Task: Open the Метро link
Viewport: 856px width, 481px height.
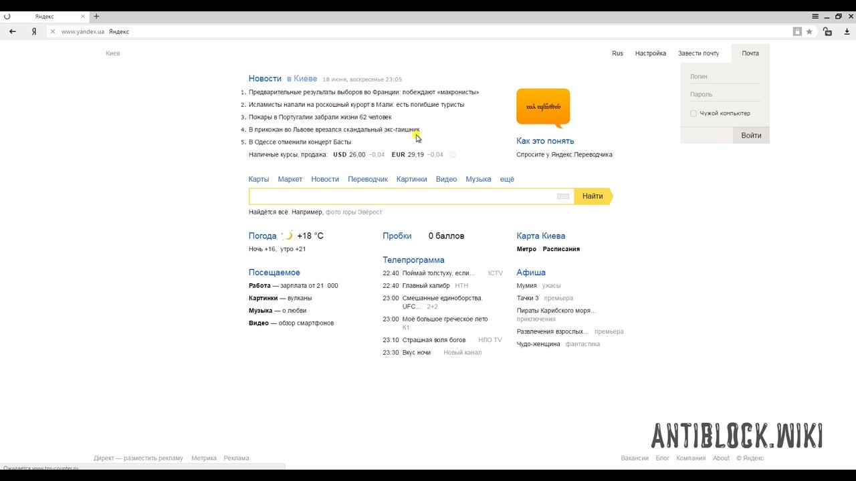Action: pyautogui.click(x=526, y=249)
